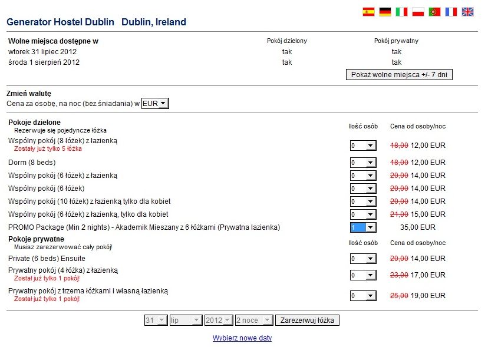Click the '19,00 EUR' price for three-bed room
Image resolution: width=488 pixels, height=347 pixels.
[428, 296]
